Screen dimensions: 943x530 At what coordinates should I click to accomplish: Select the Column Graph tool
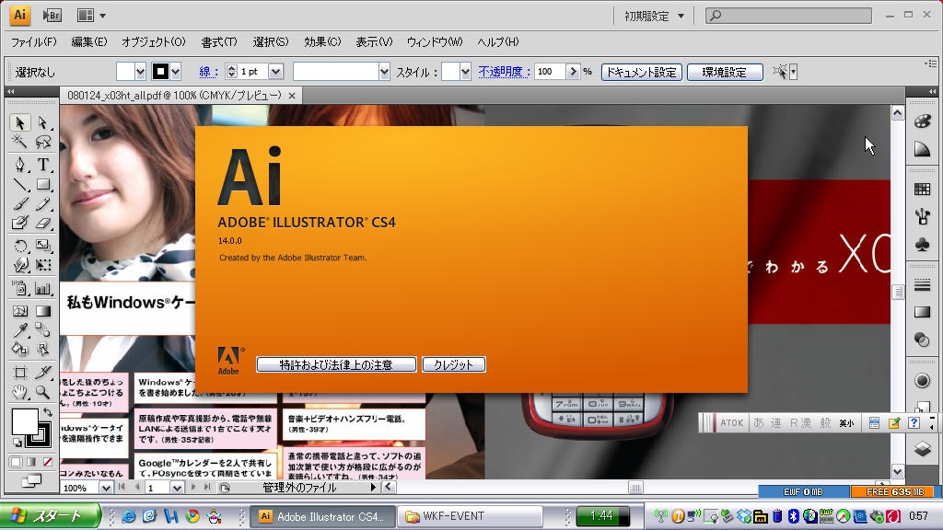pyautogui.click(x=42, y=288)
